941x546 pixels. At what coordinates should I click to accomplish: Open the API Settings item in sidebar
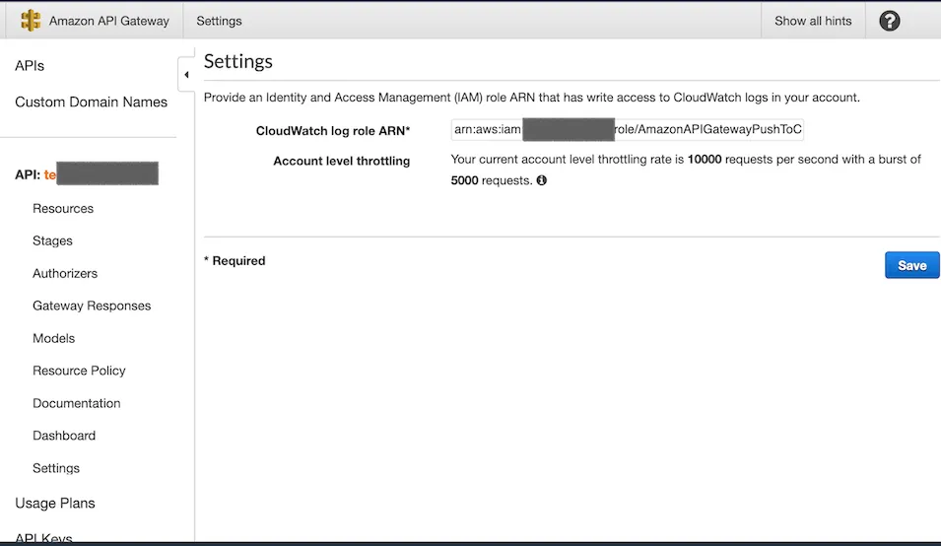56,468
